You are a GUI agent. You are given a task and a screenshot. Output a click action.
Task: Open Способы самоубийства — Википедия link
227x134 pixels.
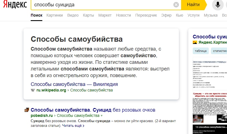point(74,84)
